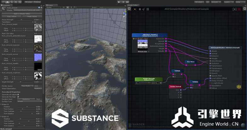Click Open in Shader Editor button
This screenshot has width=247, height=130.
[x=22, y=14]
